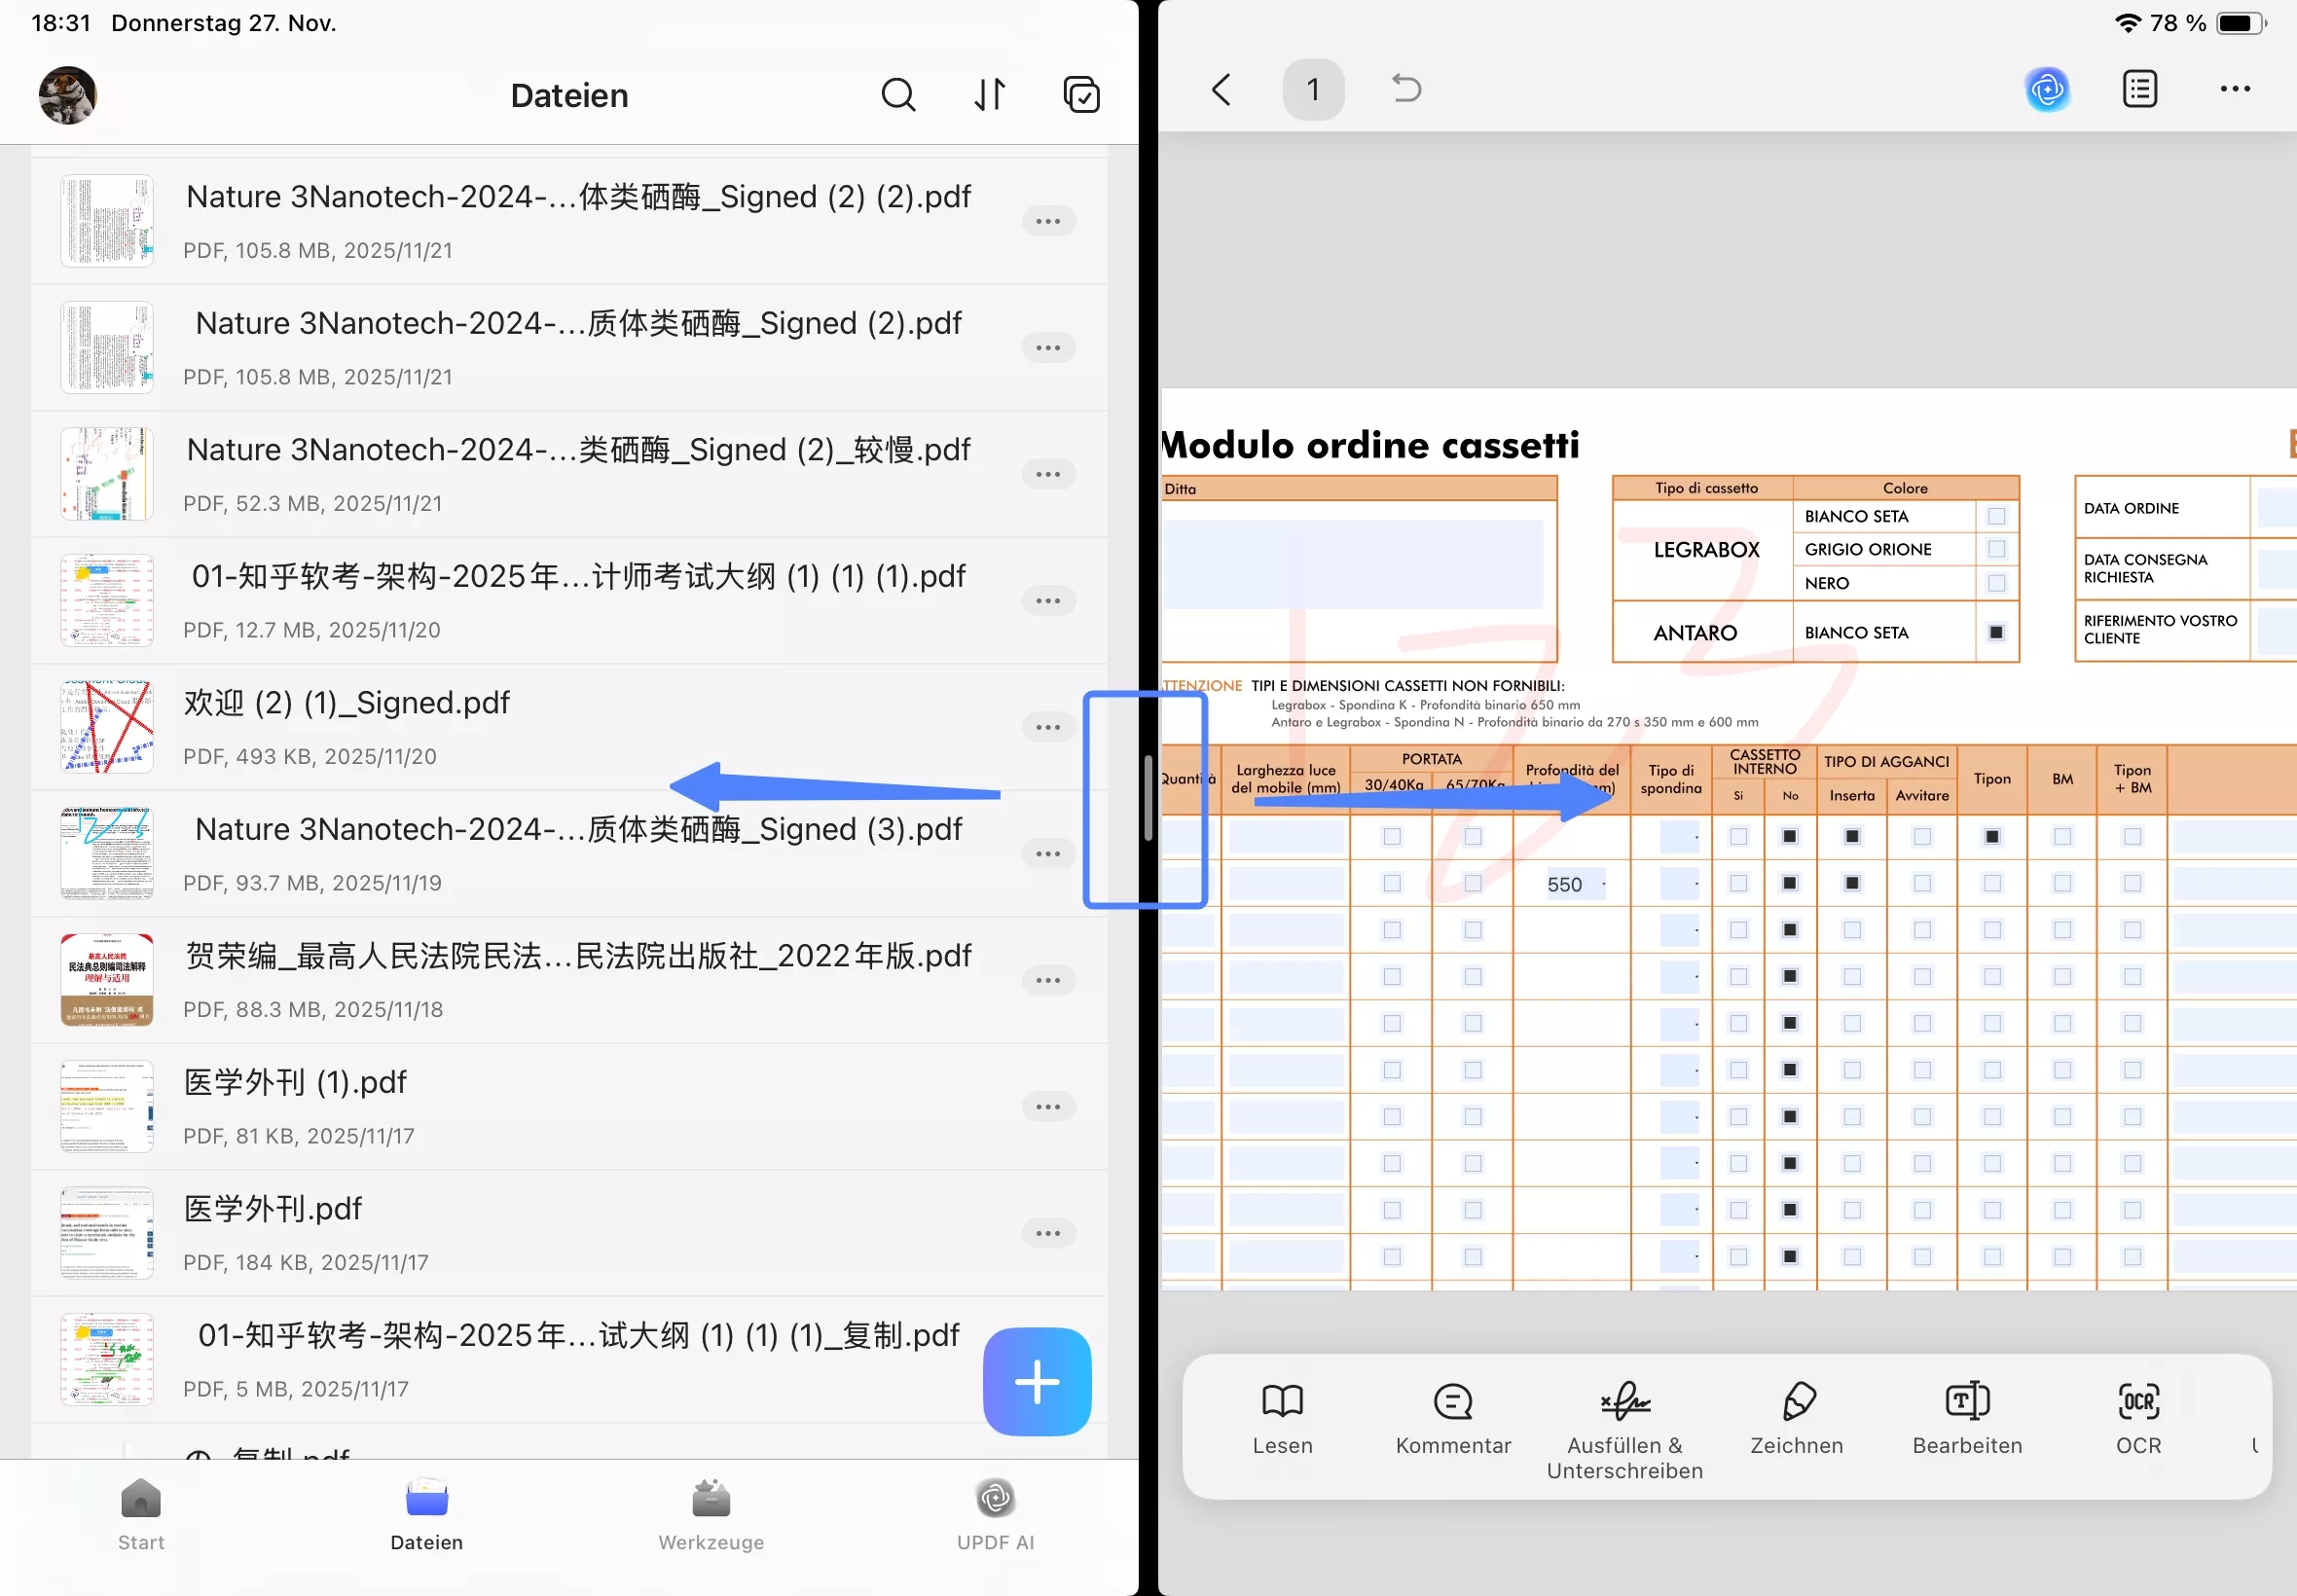Switch to the Werkzeuge tab

tap(711, 1514)
